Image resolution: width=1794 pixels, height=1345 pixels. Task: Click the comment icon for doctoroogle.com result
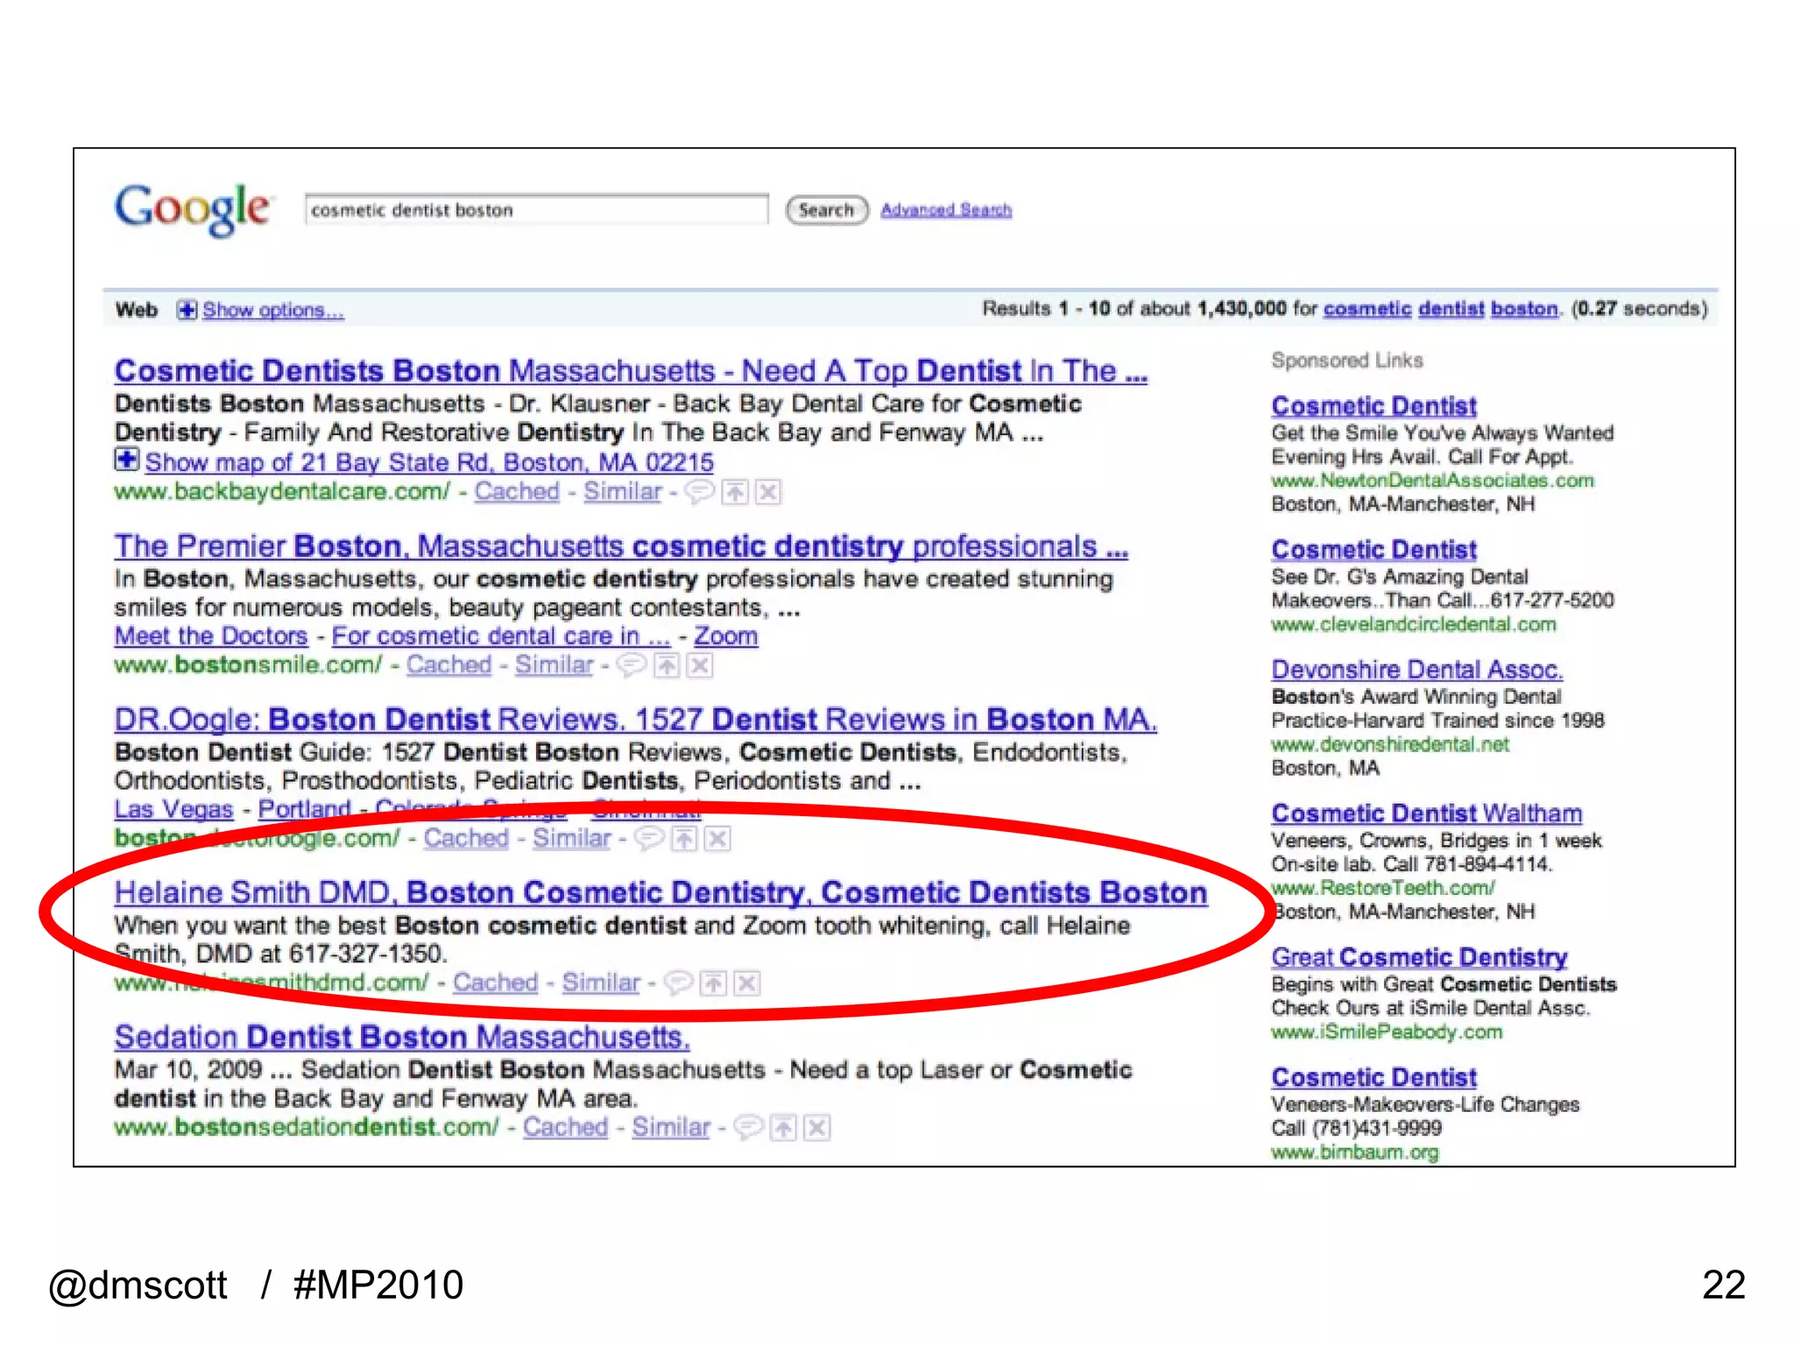click(x=648, y=839)
